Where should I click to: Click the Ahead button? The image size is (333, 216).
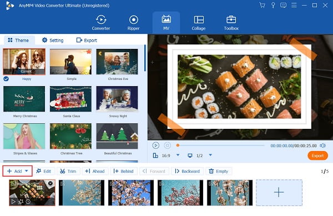(x=95, y=171)
